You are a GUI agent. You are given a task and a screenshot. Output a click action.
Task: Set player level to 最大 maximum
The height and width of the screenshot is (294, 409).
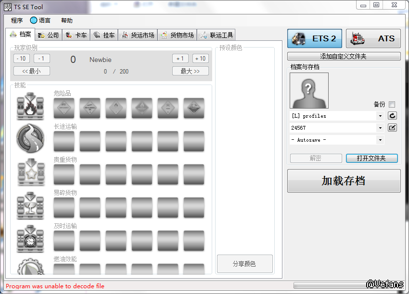click(191, 71)
